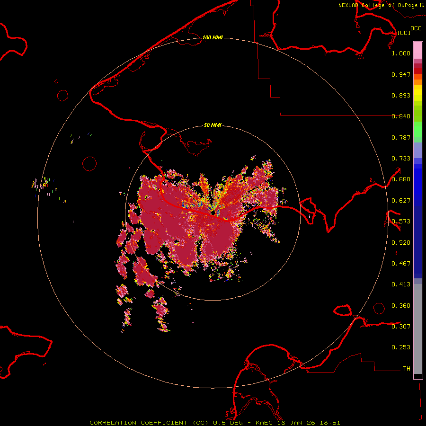Select the 0.520 scale value
This screenshot has height=426, width=426.
401,243
